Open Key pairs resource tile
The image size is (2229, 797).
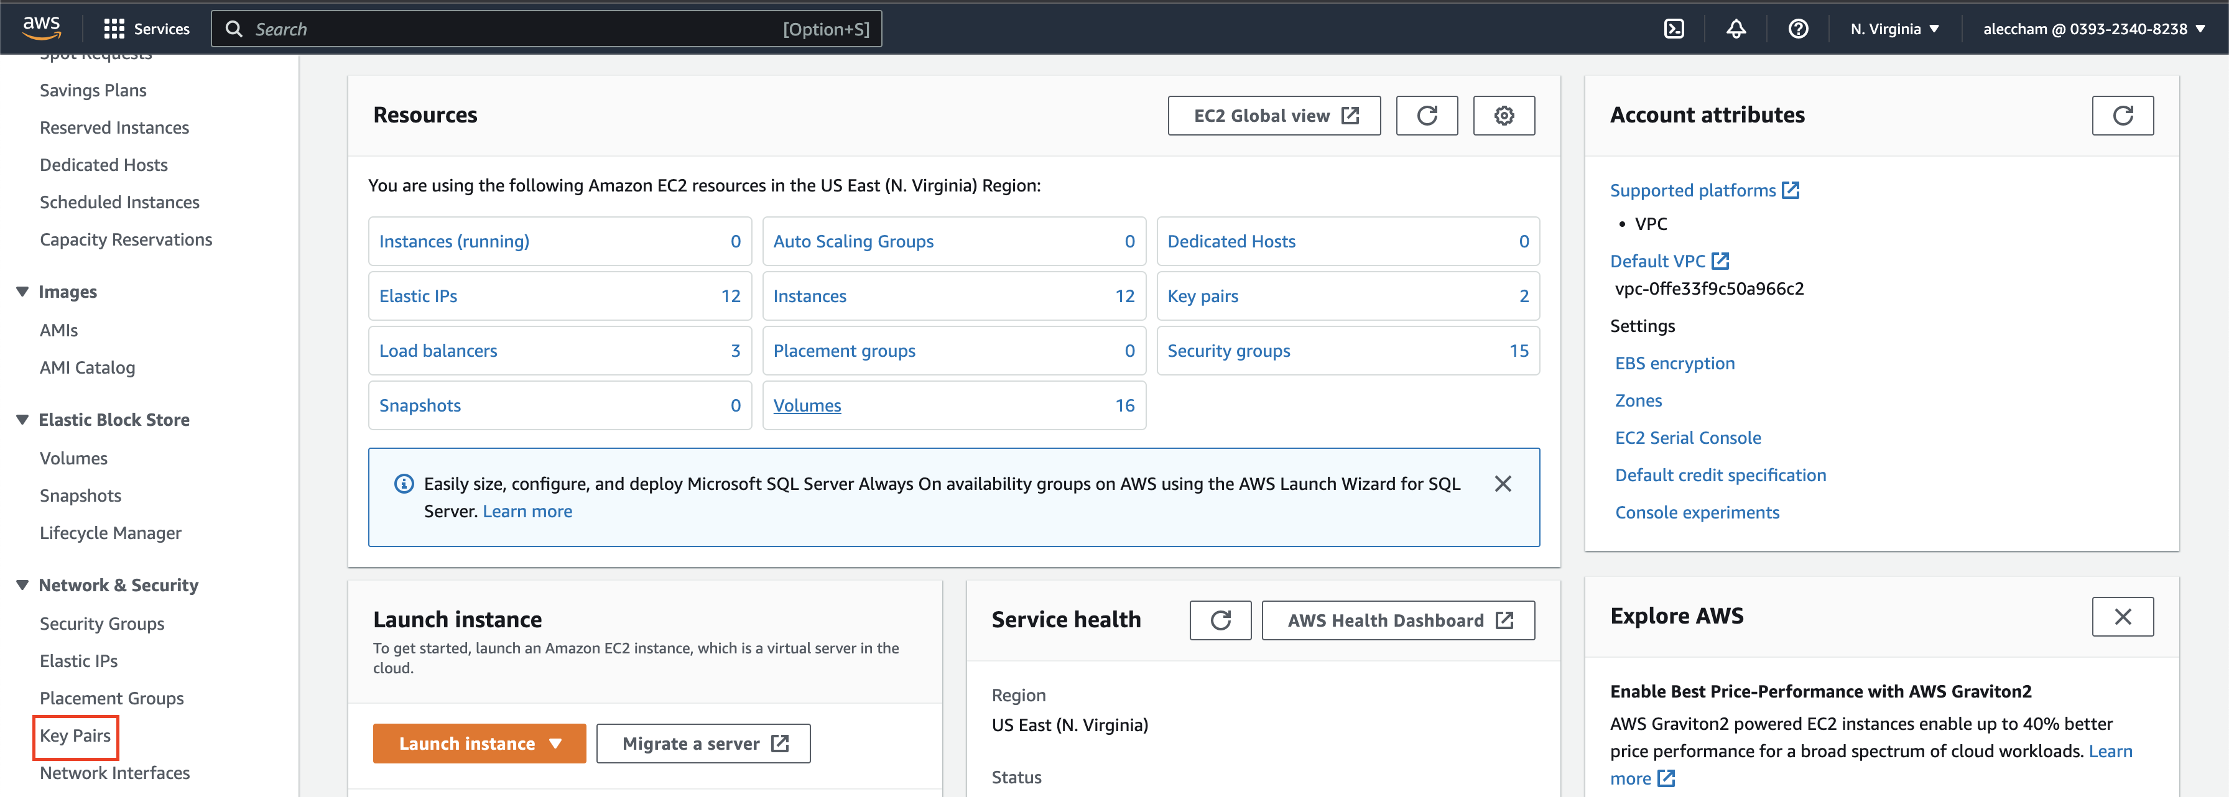[x=1348, y=296]
